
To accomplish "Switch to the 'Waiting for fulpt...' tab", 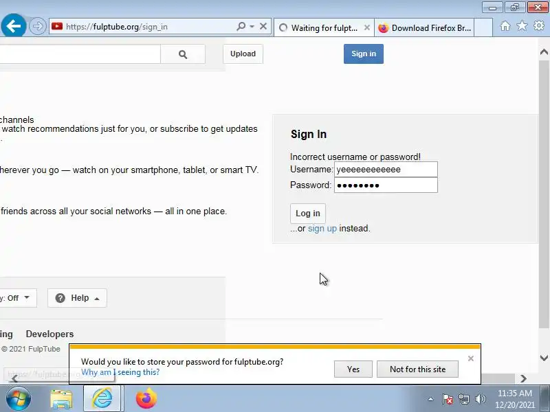I will click(324, 27).
